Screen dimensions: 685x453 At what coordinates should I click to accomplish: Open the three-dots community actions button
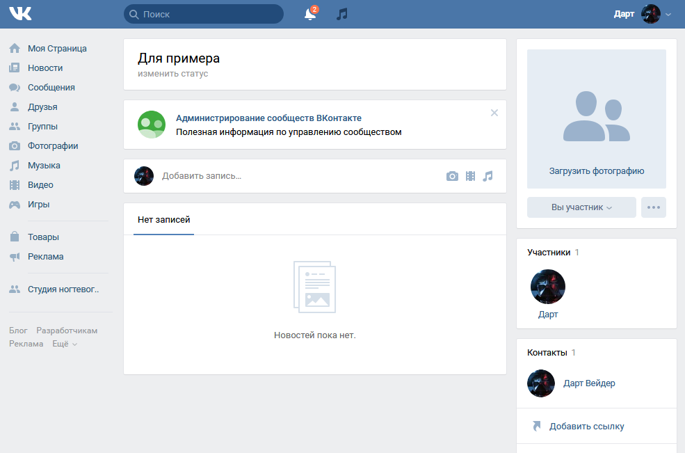[x=653, y=207]
